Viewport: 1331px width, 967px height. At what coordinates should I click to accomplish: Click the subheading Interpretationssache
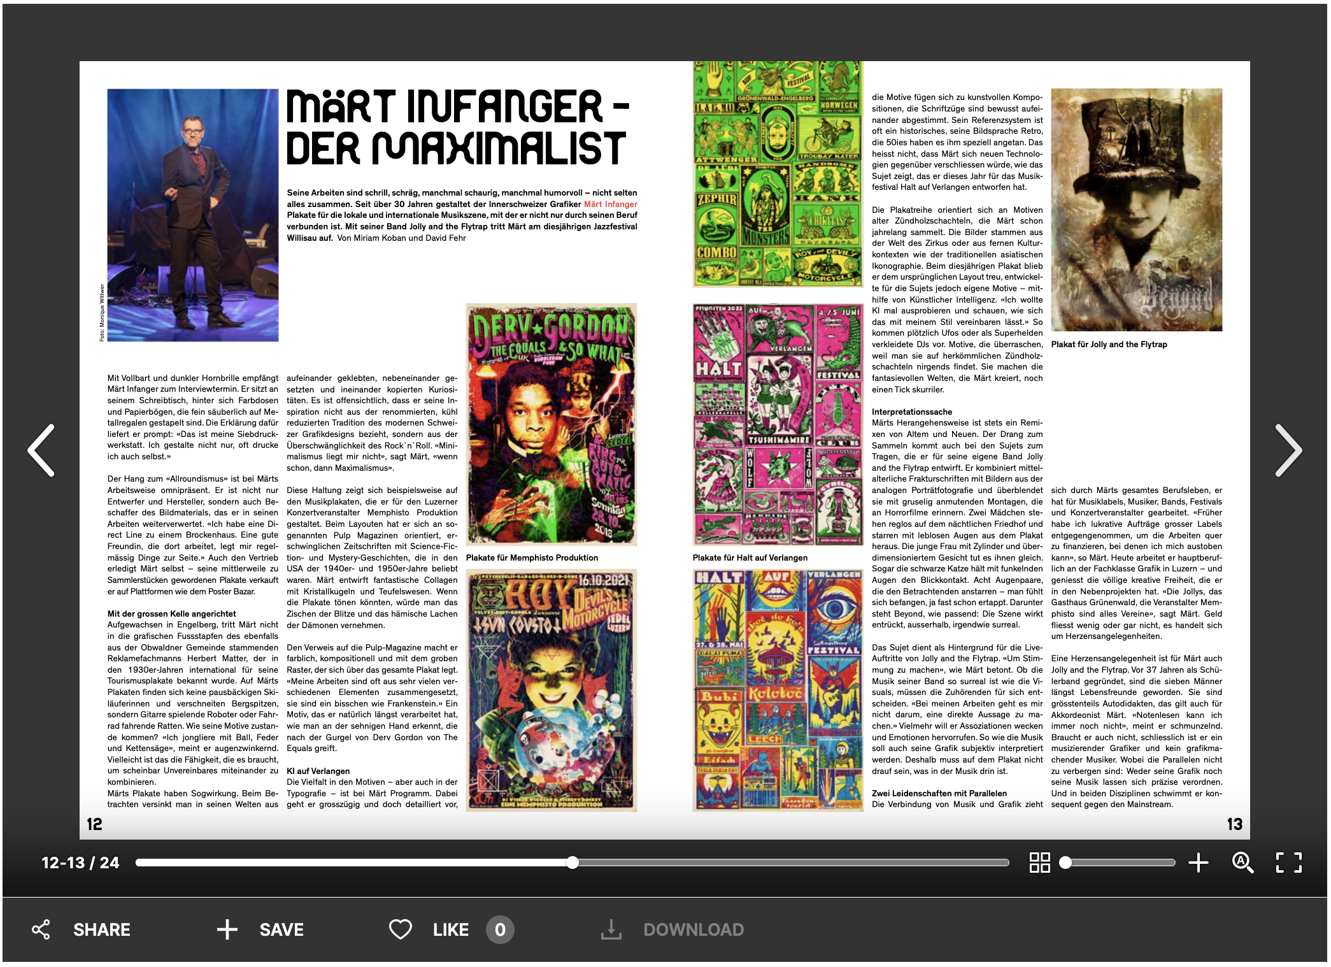[912, 412]
